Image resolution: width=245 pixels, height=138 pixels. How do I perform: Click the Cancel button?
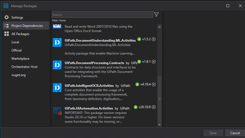235,133
